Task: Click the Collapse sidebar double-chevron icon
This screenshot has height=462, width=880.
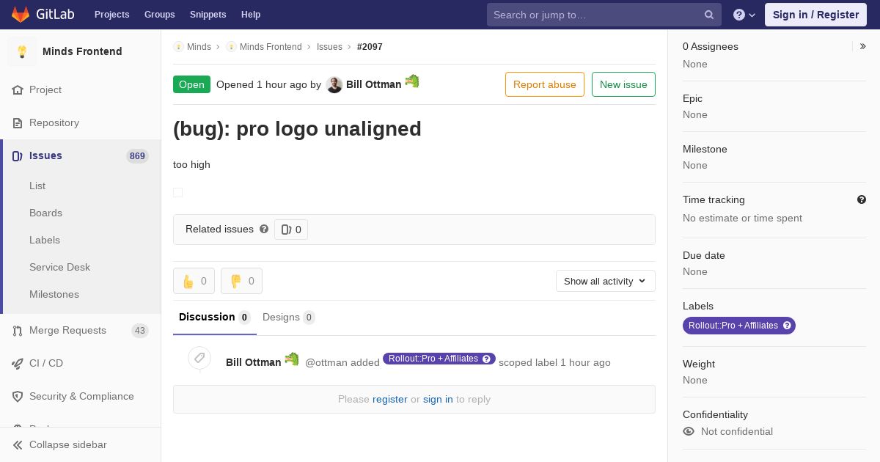Action: [x=18, y=444]
